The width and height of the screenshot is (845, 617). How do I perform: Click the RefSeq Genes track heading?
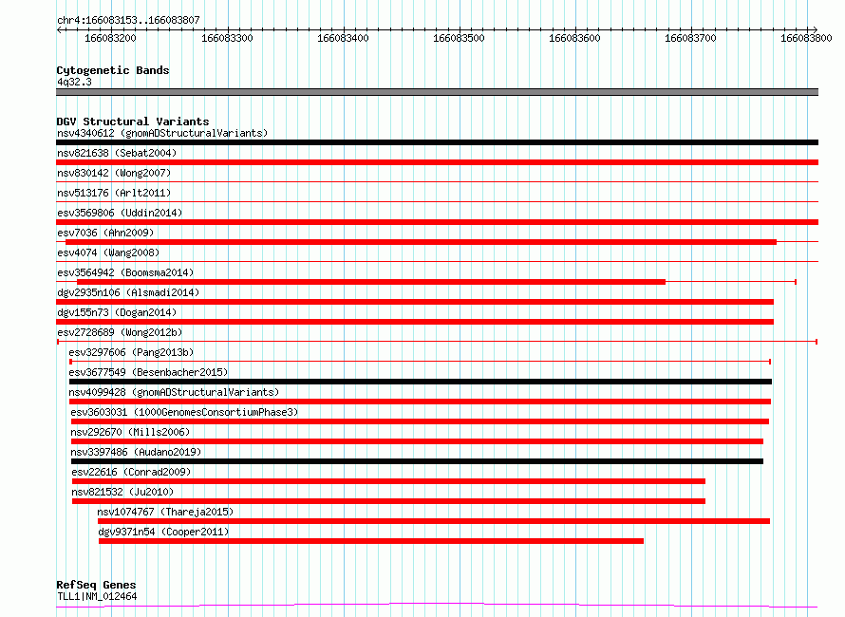pyautogui.click(x=96, y=585)
